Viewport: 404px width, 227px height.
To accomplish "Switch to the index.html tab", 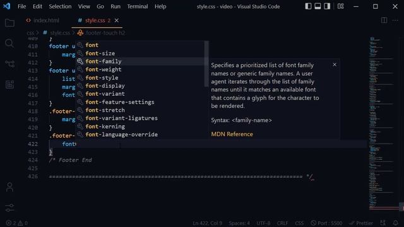I will pos(43,20).
